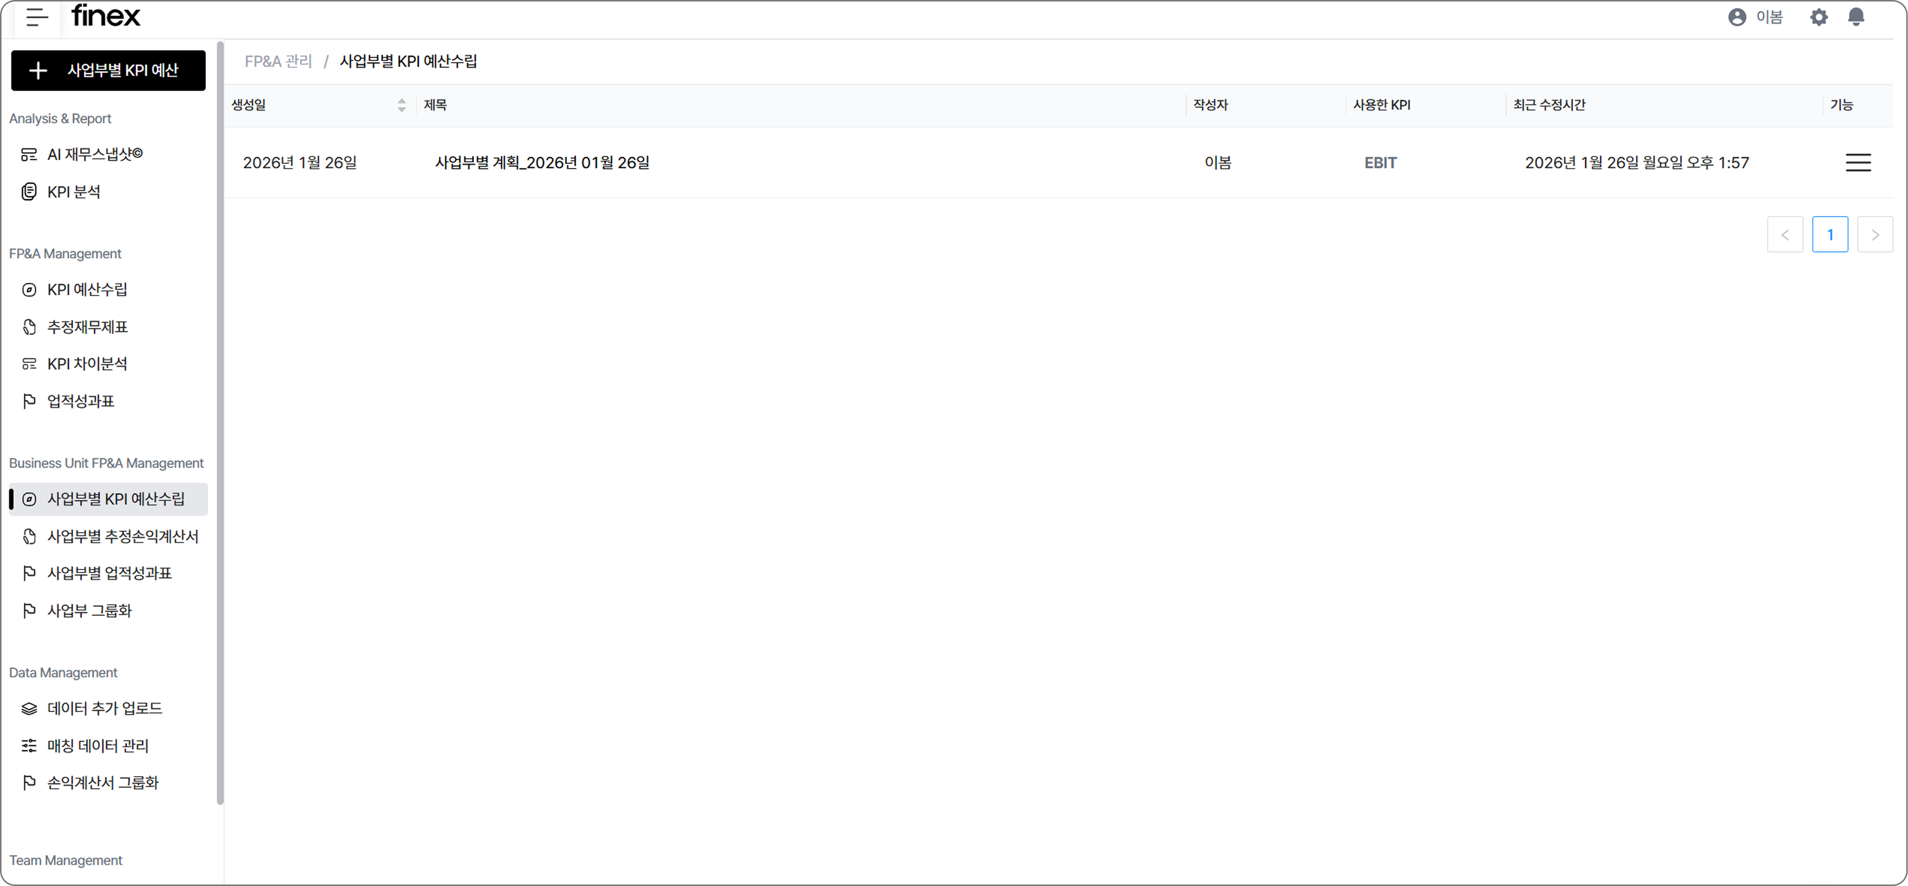Go to previous page arrow
The width and height of the screenshot is (1908, 886).
[1784, 235]
